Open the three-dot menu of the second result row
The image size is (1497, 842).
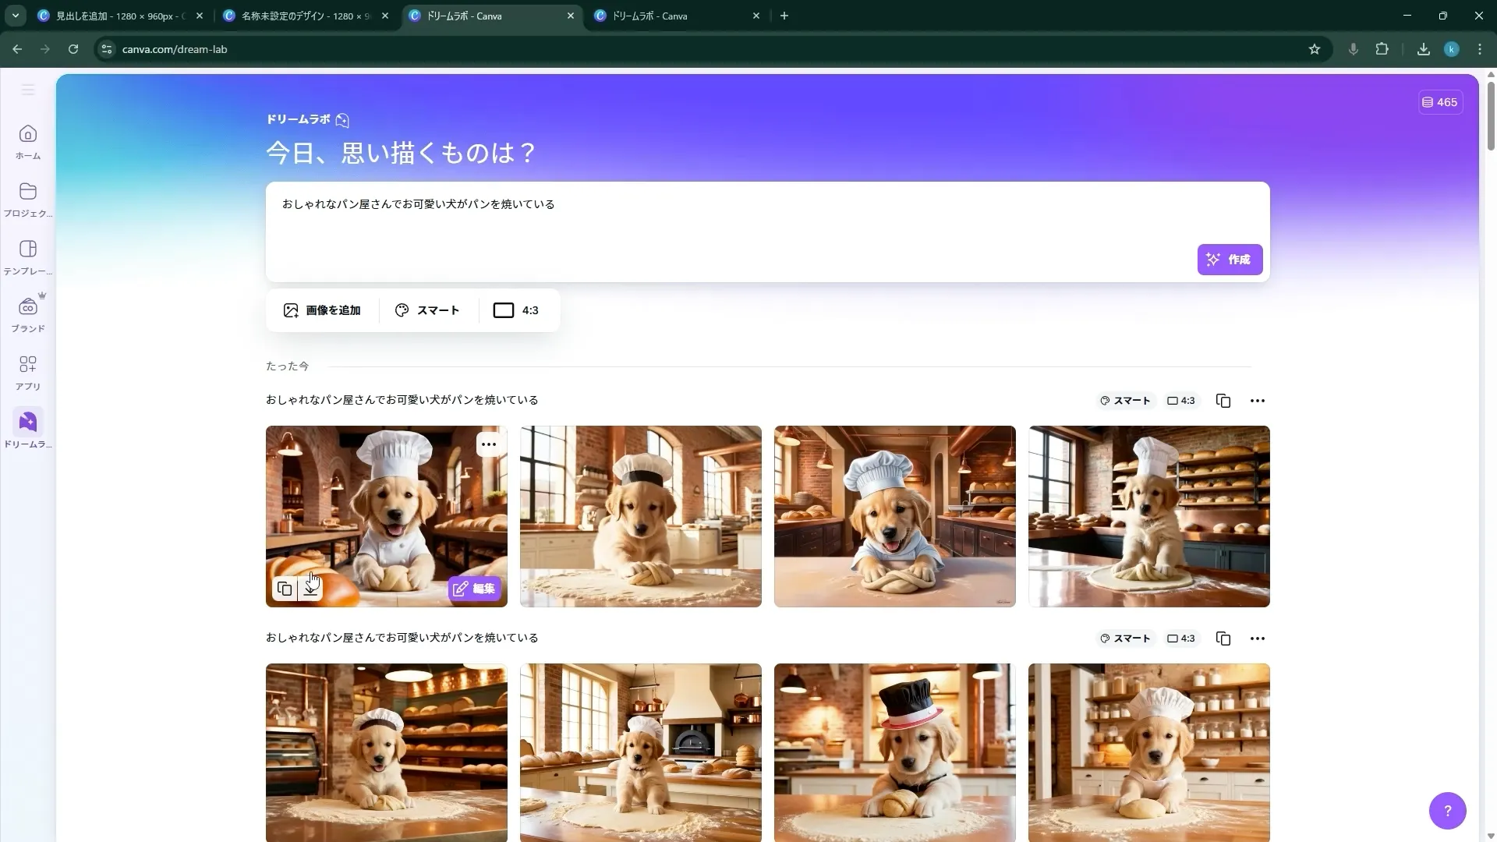point(1257,638)
